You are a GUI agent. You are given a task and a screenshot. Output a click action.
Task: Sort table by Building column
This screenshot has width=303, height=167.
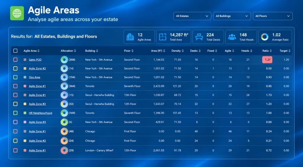click(92, 51)
